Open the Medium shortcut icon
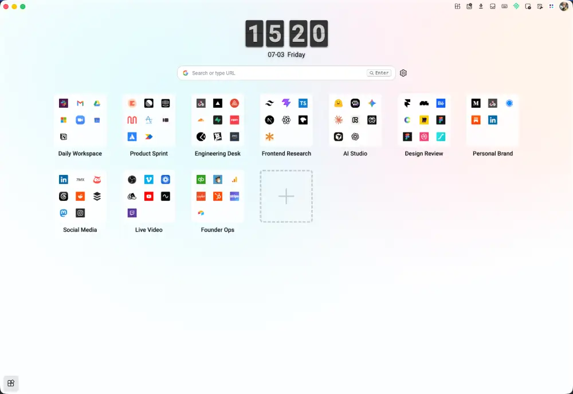Viewport: 573px width, 394px height. tap(476, 104)
